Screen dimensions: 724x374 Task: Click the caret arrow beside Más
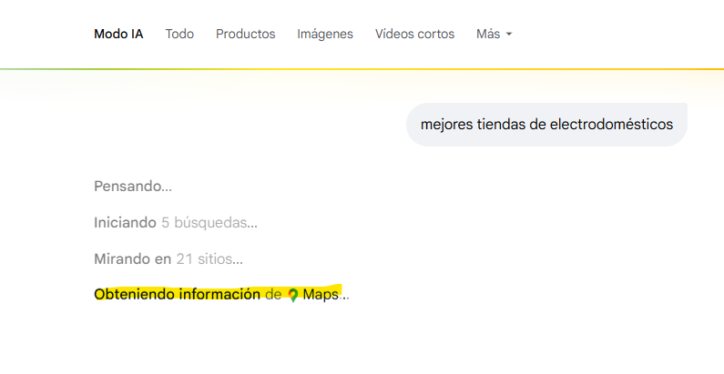(x=509, y=35)
